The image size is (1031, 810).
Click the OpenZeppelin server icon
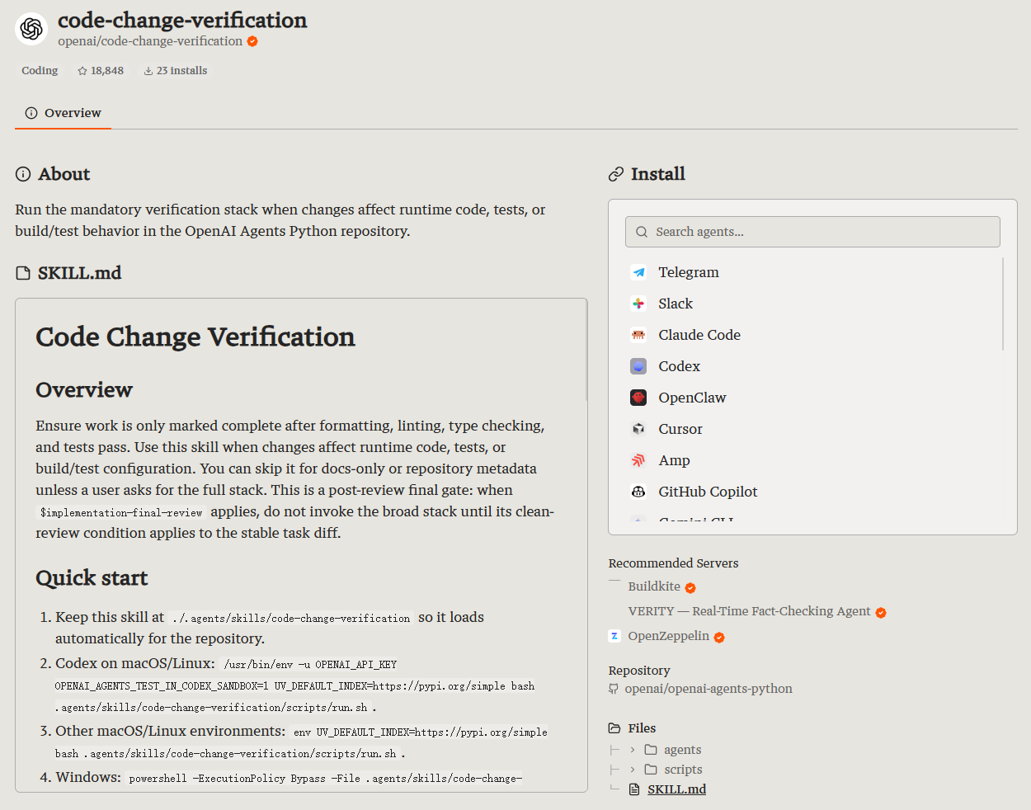[614, 636]
